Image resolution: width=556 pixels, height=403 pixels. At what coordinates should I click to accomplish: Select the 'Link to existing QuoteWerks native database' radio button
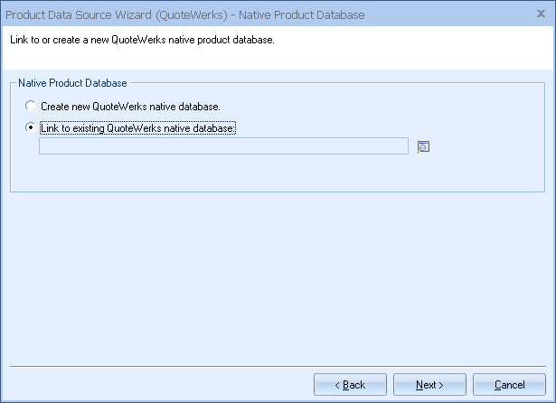coord(32,128)
